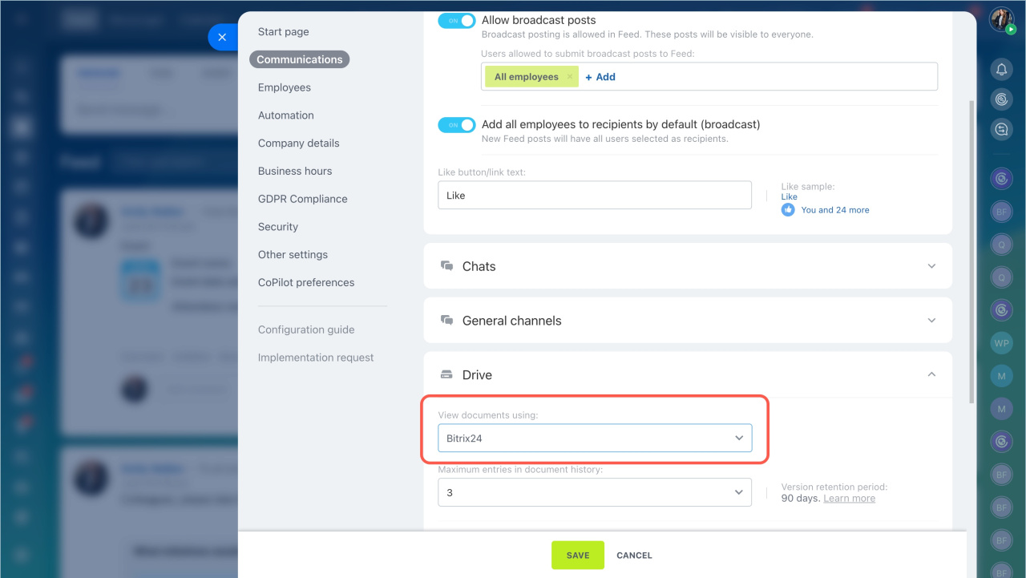
Task: Click the Learn more link for version retention
Action: point(849,499)
